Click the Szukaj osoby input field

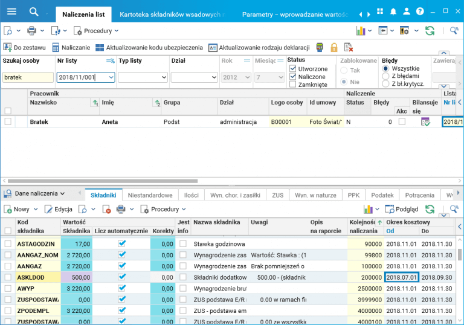pyautogui.click(x=28, y=77)
